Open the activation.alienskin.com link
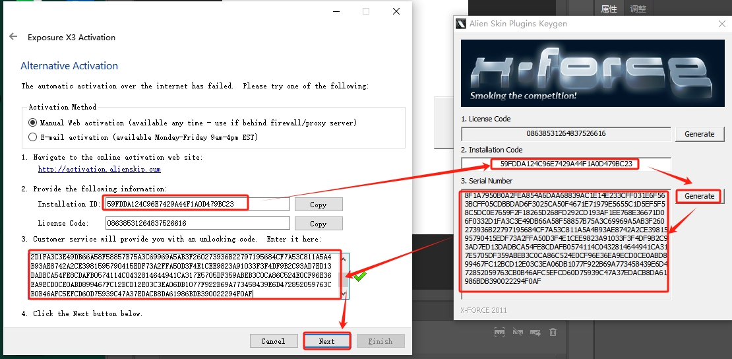This screenshot has width=732, height=359. pyautogui.click(x=100, y=169)
